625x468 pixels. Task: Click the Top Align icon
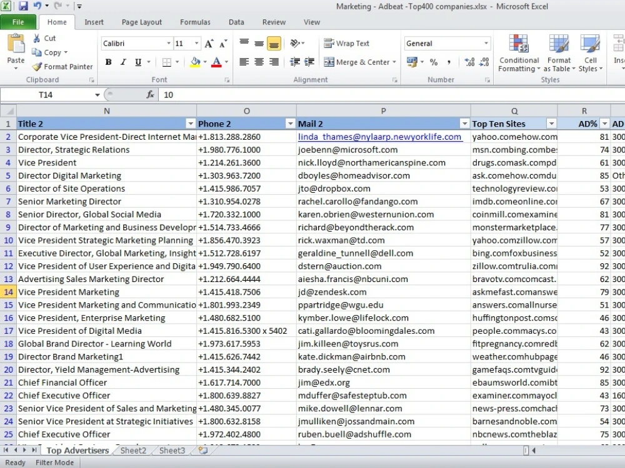pos(244,44)
